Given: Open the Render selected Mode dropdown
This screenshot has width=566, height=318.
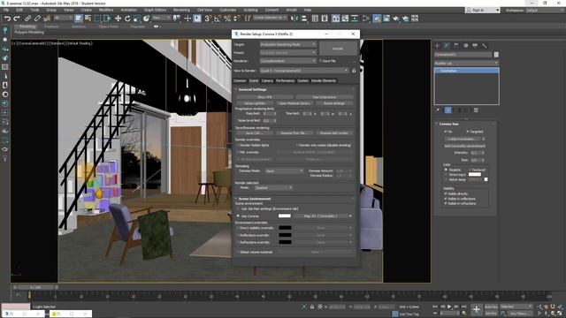Looking at the screenshot, I should (273, 188).
